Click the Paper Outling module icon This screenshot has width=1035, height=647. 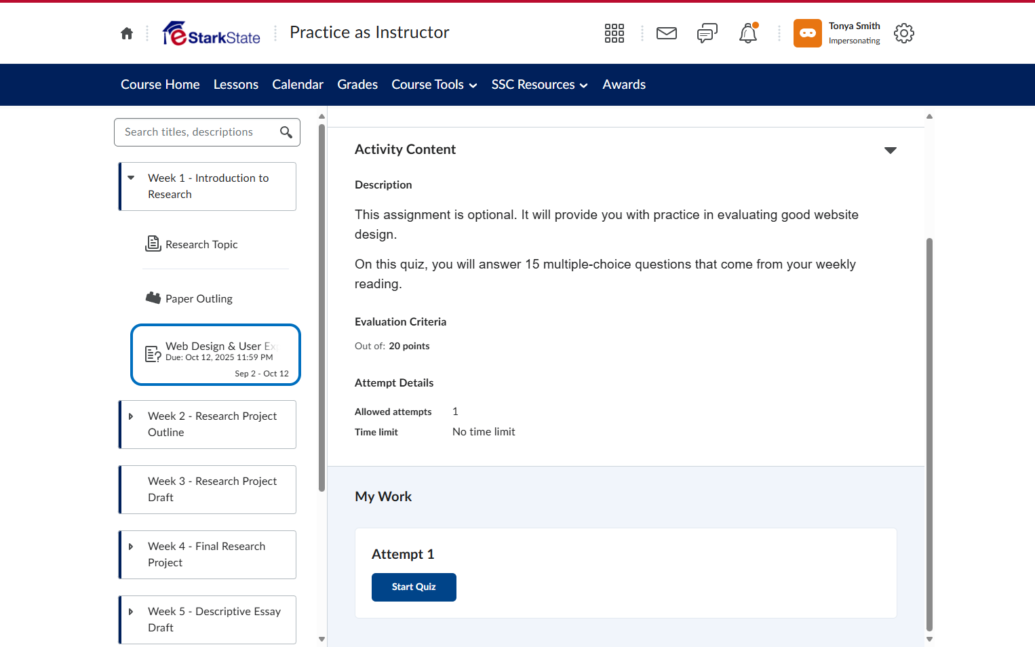click(x=153, y=298)
